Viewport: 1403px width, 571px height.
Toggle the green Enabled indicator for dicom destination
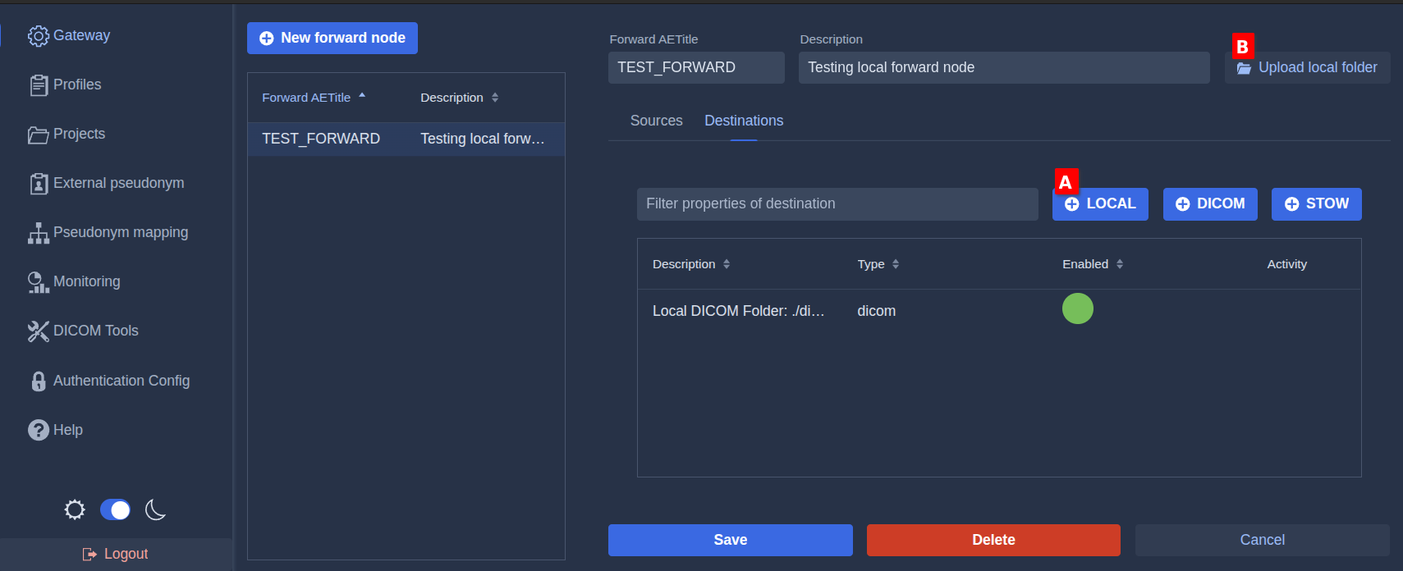1077,308
